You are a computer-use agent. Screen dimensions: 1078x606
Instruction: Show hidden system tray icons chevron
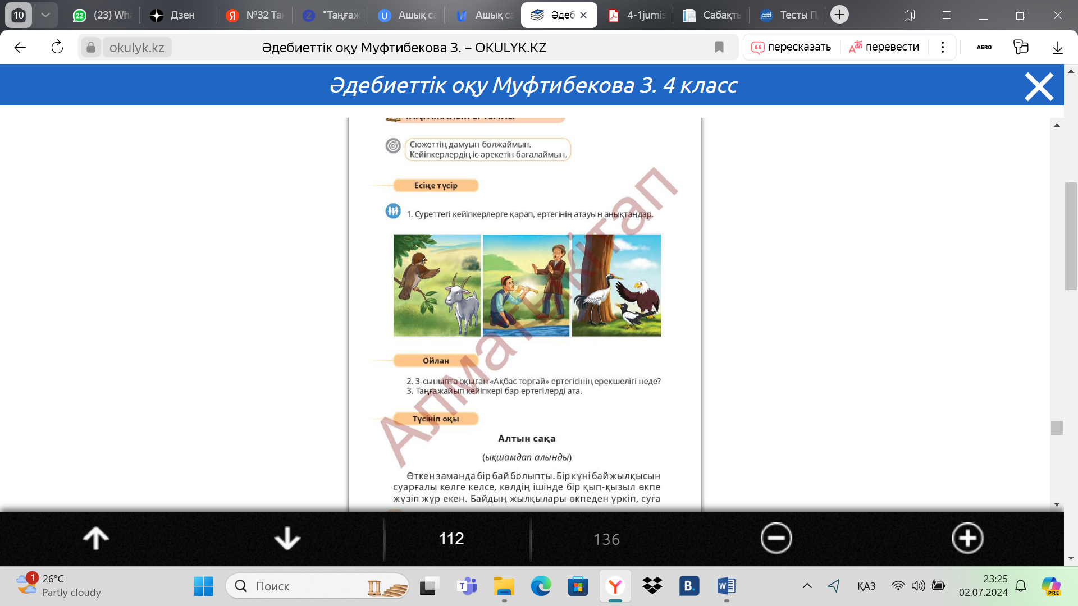coord(807,586)
